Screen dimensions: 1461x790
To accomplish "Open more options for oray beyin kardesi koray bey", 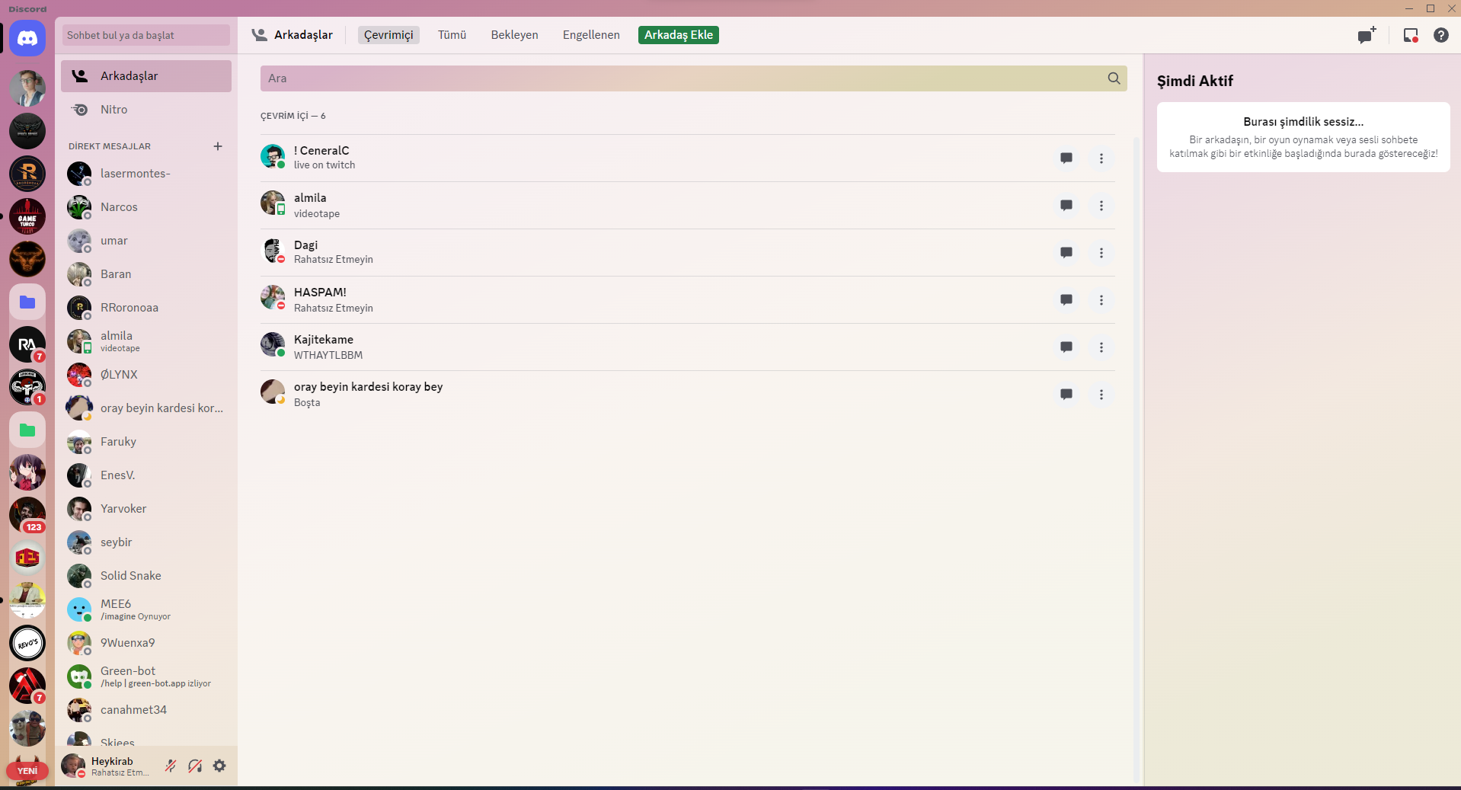I will (x=1101, y=395).
